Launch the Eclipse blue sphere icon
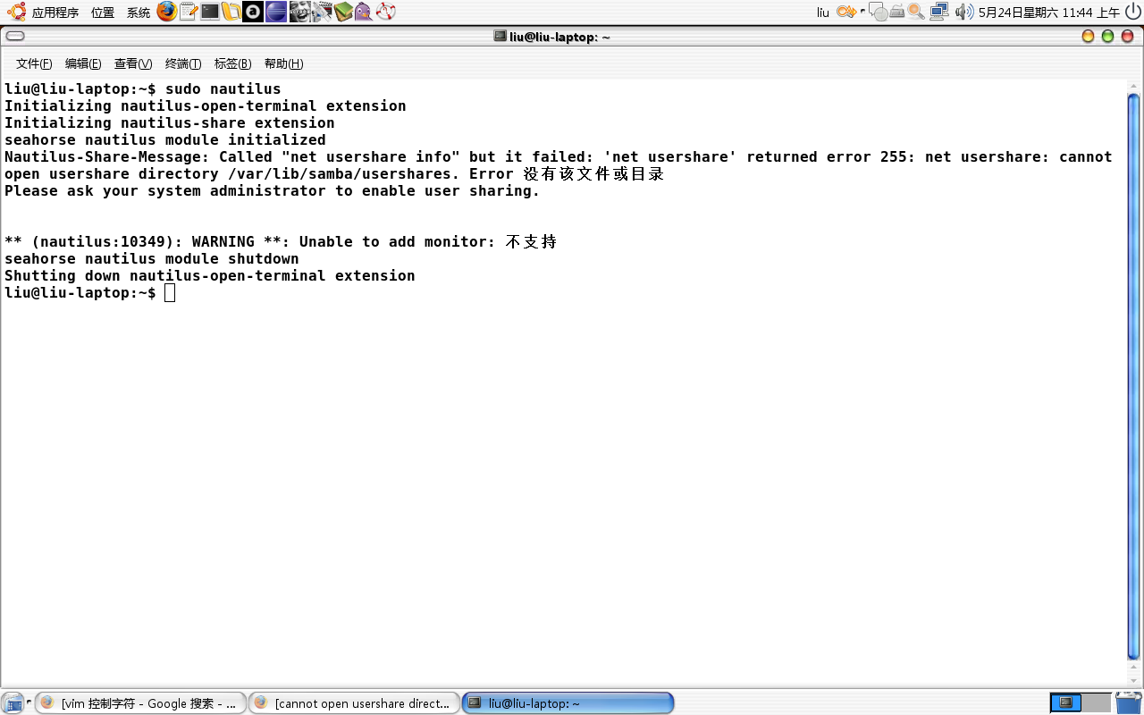Screen dimensions: 1144x715 [276, 12]
